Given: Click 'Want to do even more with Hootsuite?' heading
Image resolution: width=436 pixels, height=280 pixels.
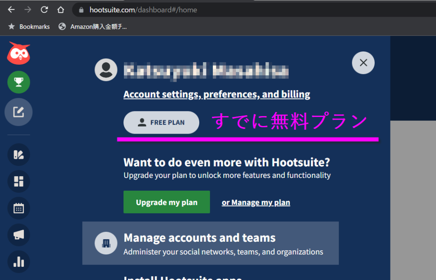Looking at the screenshot, I should [227, 162].
